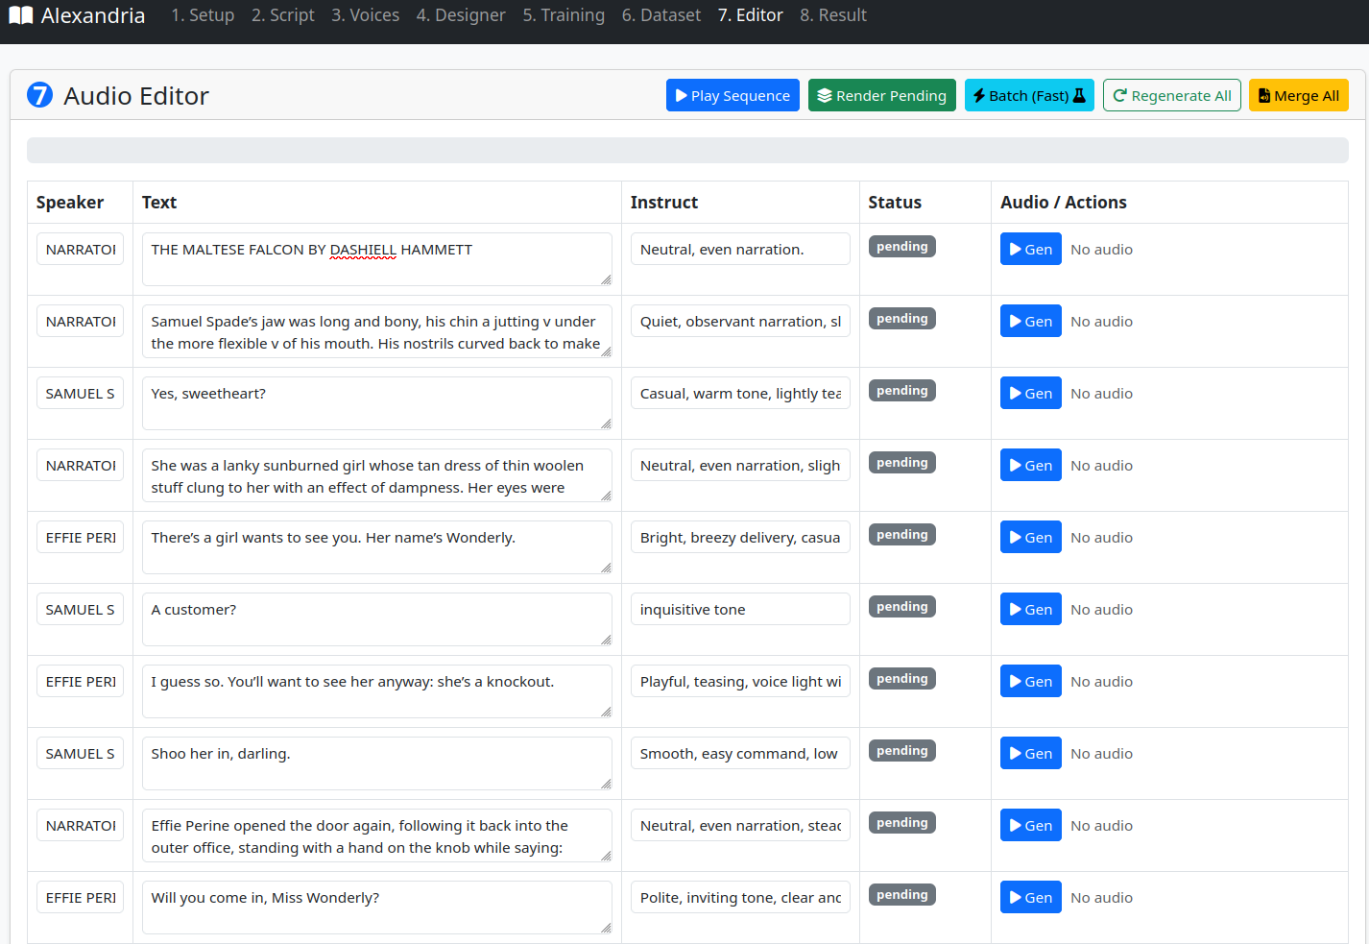Generate audio for "A customer?" line
Screen dimensions: 1369x944
(x=1030, y=609)
